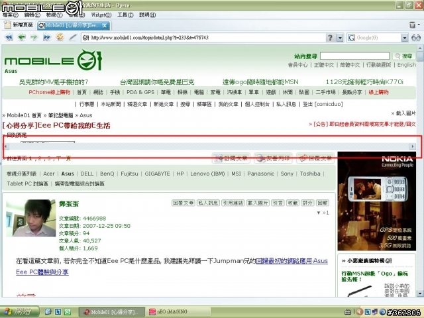Click 登出 [comicduo] logout link
The height and width of the screenshot is (318, 424).
323,104
